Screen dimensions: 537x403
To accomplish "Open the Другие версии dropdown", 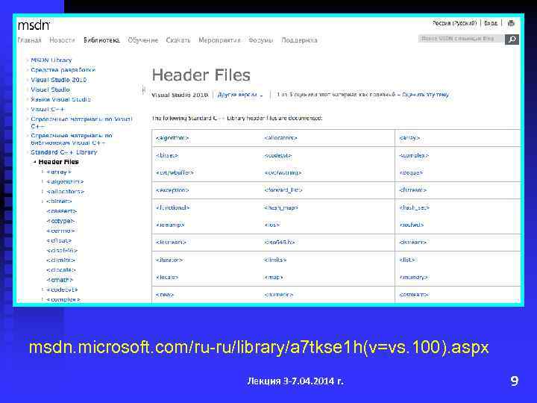I will [240, 95].
